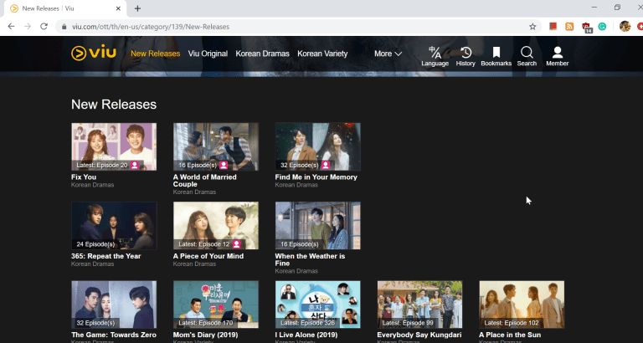
Task: Open Chrome's three-dot menu
Action: click(636, 26)
